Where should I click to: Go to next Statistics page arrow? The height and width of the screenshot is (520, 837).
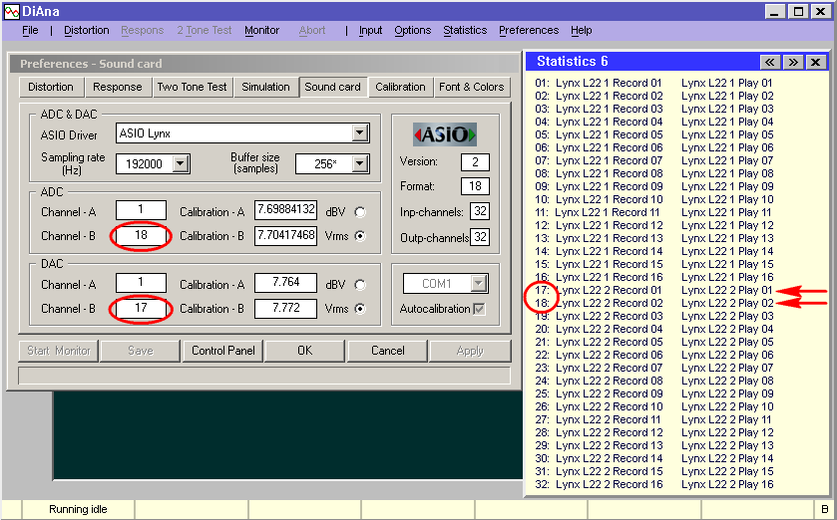793,62
